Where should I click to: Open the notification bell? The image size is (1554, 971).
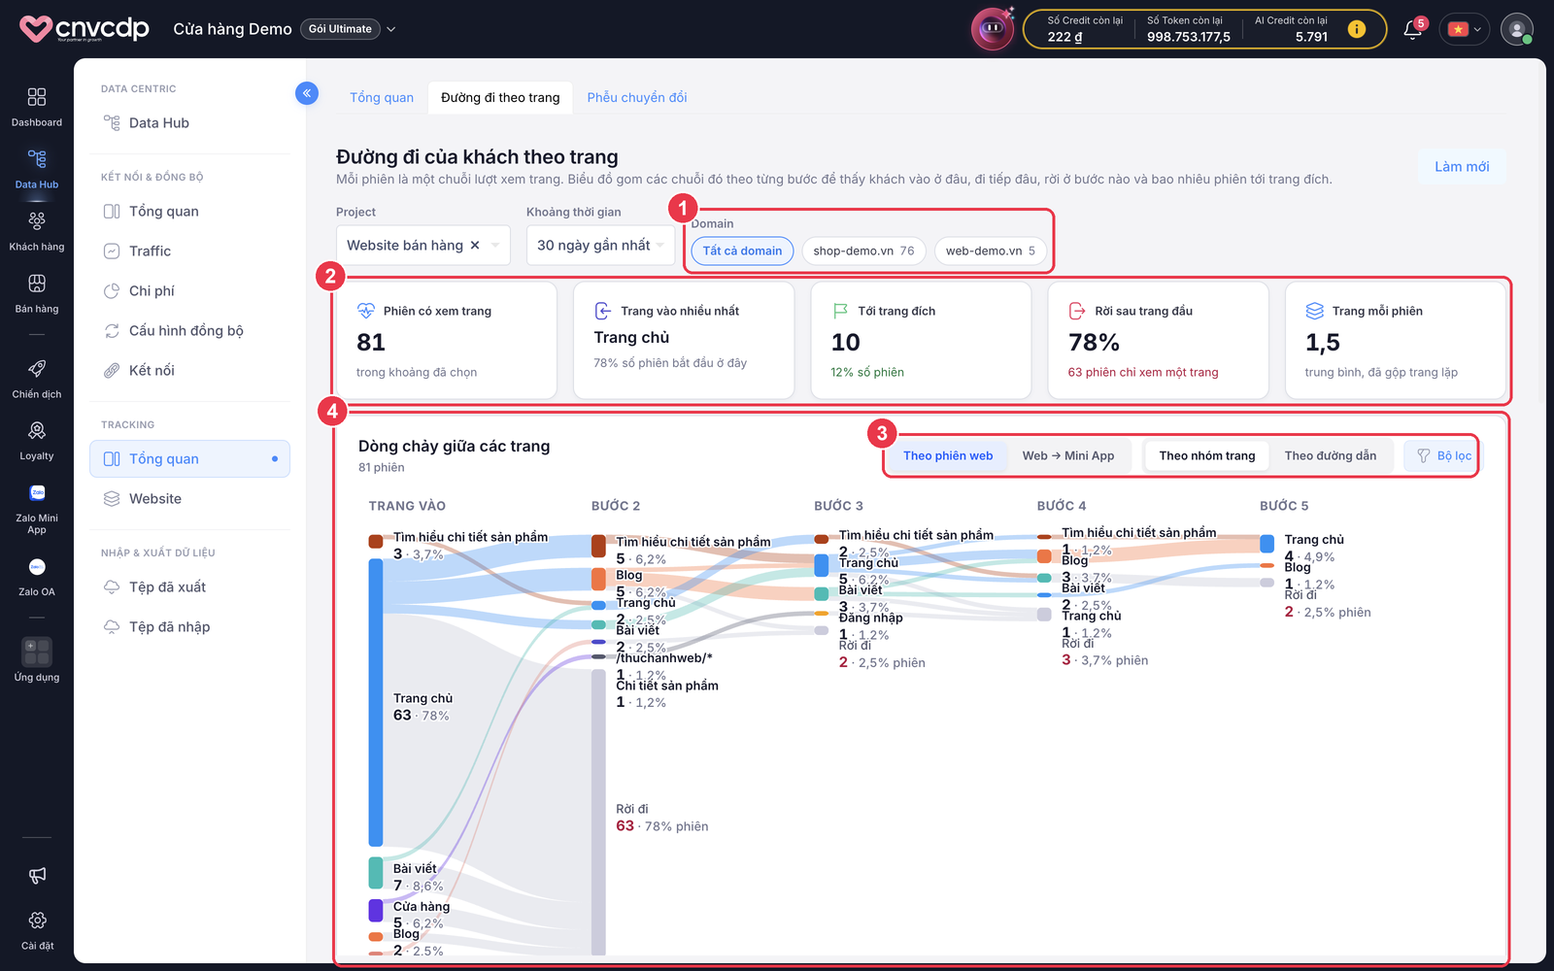1413,29
